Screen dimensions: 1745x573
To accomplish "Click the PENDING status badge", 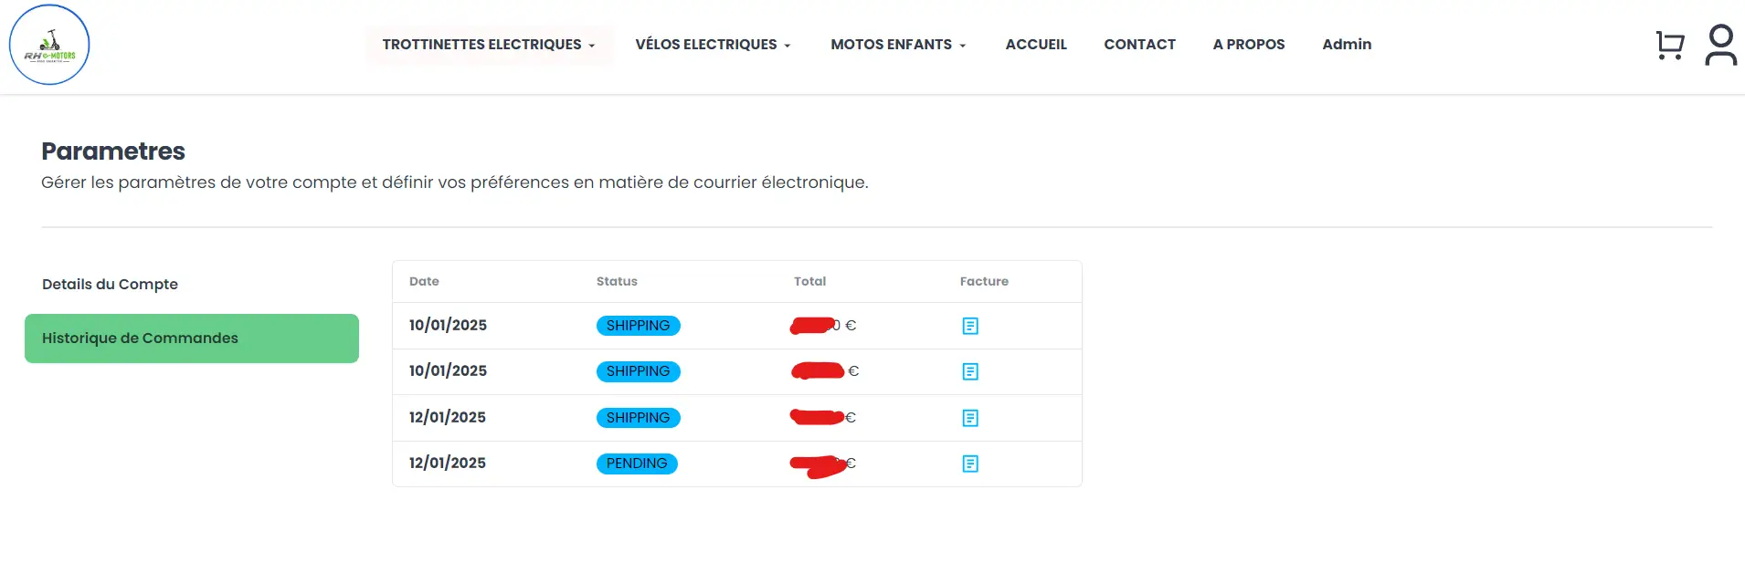I will pyautogui.click(x=637, y=464).
